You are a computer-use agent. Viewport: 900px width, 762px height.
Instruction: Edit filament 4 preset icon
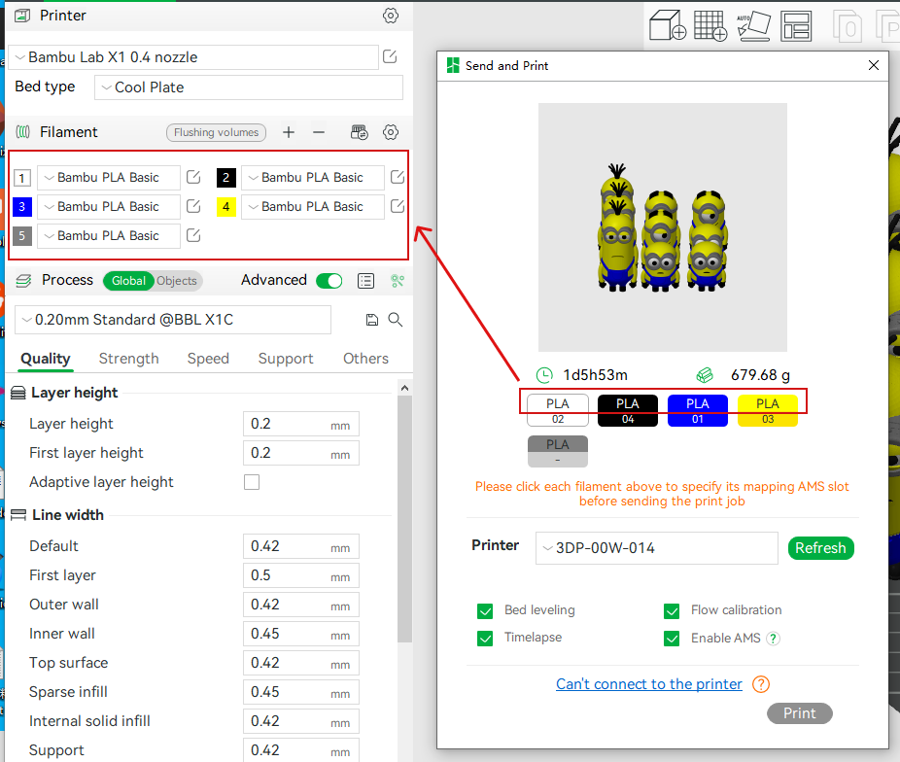click(398, 207)
